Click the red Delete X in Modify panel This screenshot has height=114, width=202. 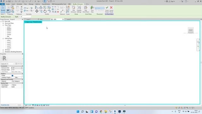pos(58,12)
